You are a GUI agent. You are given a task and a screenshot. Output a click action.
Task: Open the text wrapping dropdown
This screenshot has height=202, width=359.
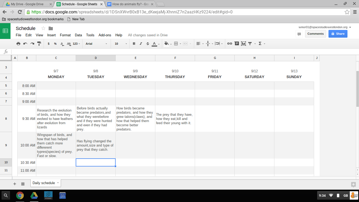point(219,44)
